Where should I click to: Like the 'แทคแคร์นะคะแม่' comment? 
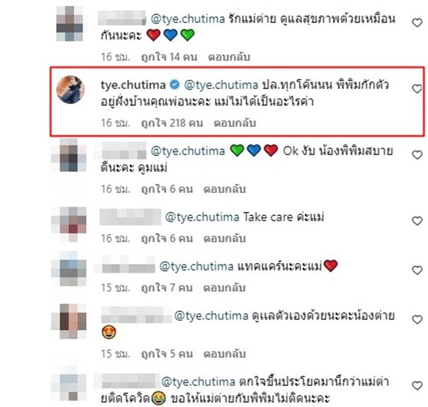click(x=417, y=270)
